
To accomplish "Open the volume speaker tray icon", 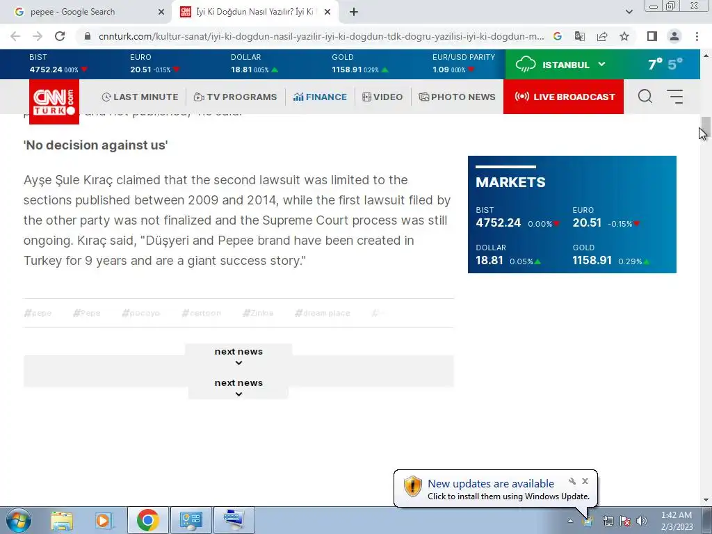I will [x=642, y=521].
